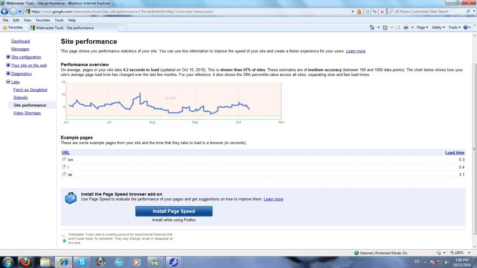This screenshot has height=268, width=477.
Task: Collapse the Labs section
Action: click(8, 82)
